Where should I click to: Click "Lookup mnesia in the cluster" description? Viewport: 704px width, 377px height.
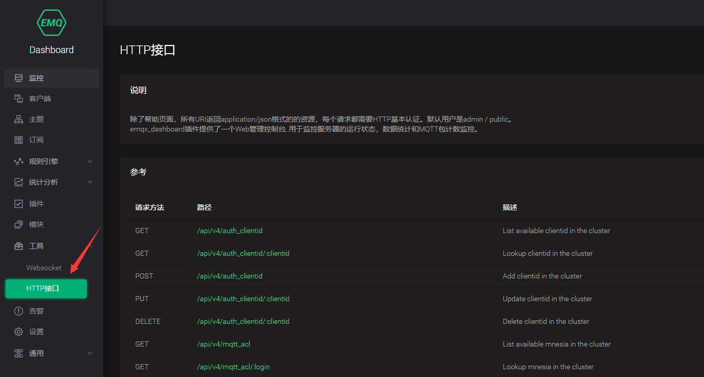tap(548, 367)
